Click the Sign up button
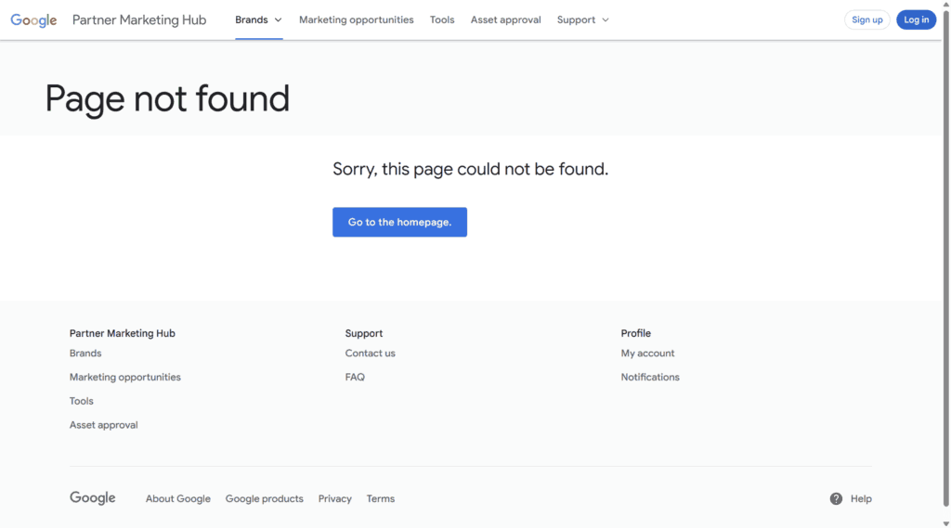This screenshot has height=528, width=951. coord(866,20)
